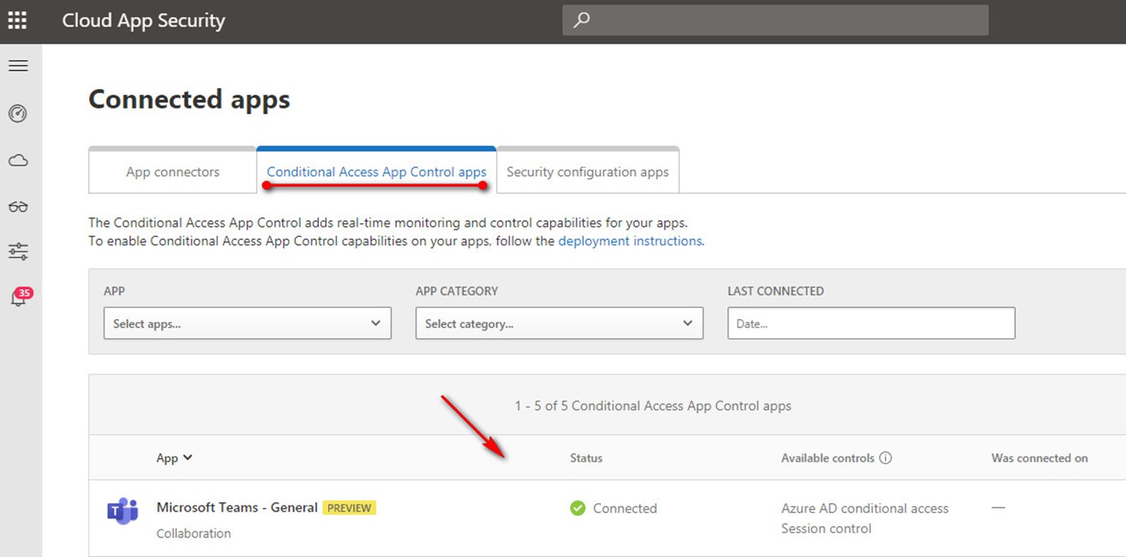
Task: Switch to Security configuration apps tab
Action: 588,172
